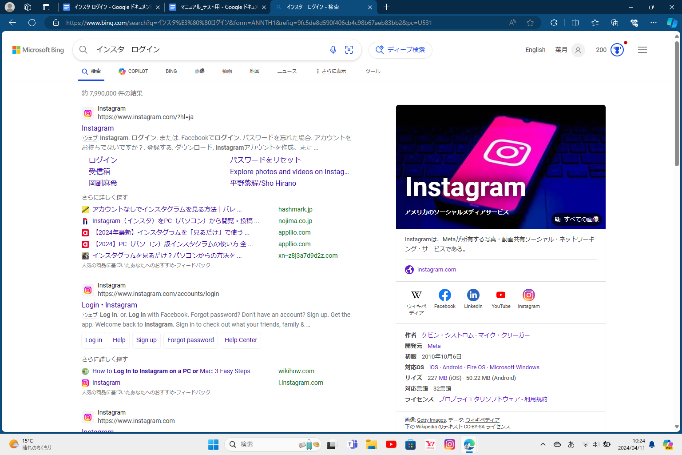Screen dimensions: 682x455
Task: Click the Help Center sitelink button
Action: pos(241,340)
